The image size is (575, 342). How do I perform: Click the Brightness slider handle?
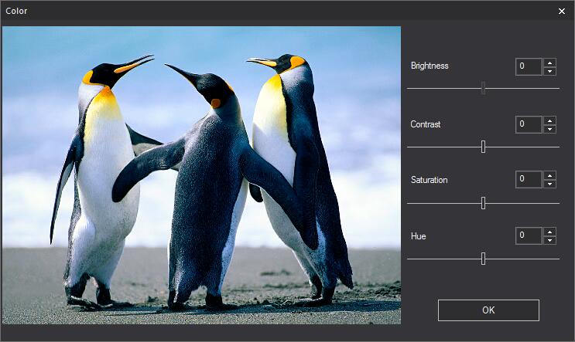483,88
